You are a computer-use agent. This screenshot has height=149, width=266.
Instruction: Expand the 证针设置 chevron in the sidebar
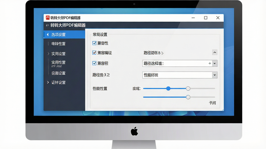click(48, 82)
